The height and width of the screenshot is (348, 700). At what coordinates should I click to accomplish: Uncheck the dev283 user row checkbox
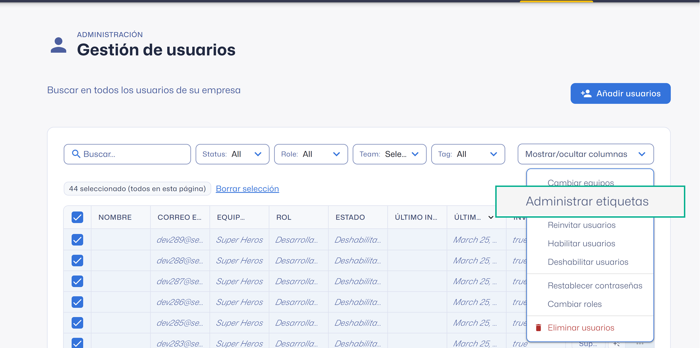coord(77,343)
